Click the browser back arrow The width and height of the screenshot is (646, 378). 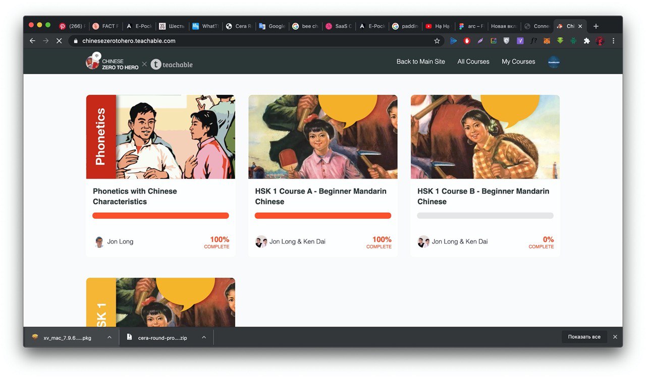coord(33,41)
